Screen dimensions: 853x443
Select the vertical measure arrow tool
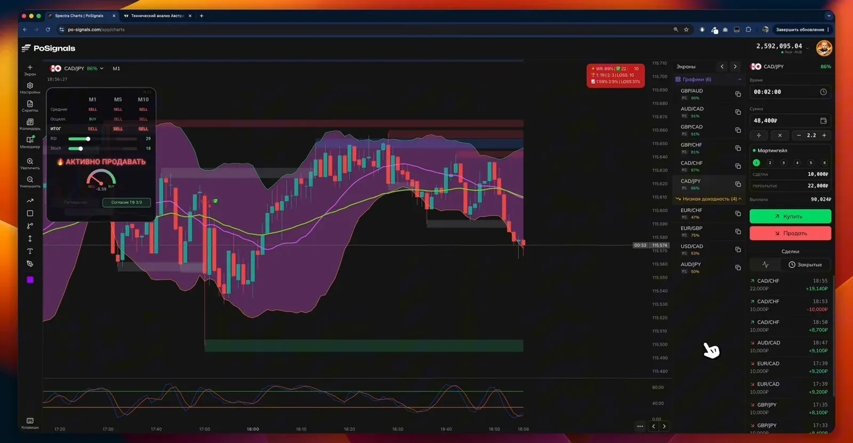point(30,239)
